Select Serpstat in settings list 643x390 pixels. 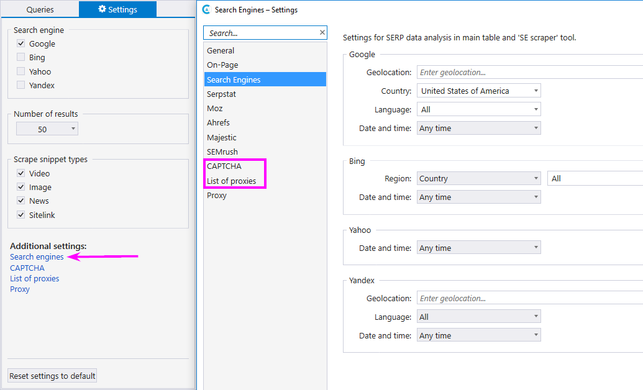[265, 94]
